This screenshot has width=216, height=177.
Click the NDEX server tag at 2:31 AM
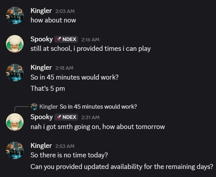coord(67,117)
